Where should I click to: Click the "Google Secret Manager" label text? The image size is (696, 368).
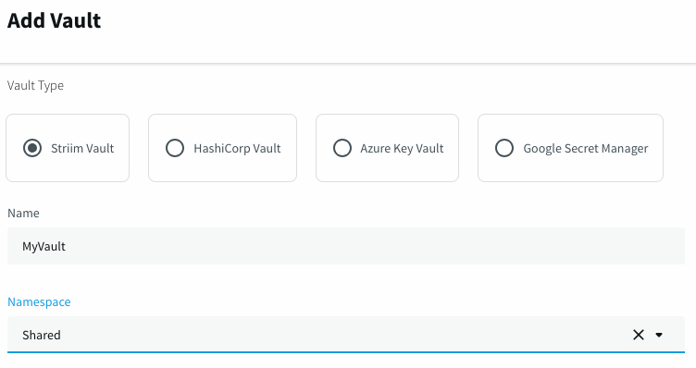click(x=586, y=148)
